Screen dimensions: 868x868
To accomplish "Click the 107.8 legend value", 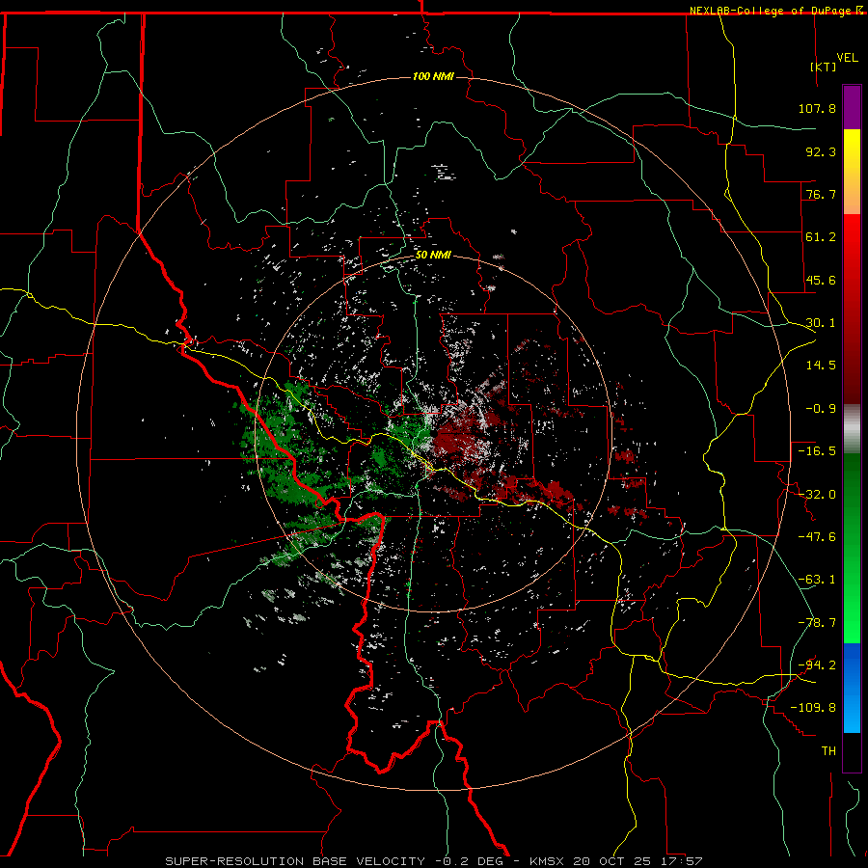I will pos(817,108).
